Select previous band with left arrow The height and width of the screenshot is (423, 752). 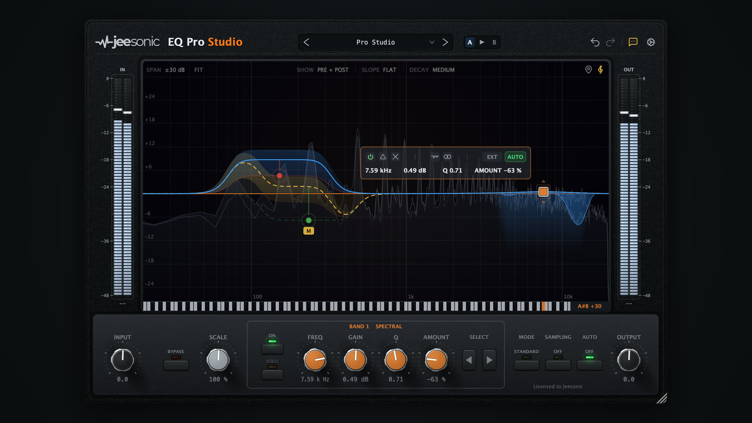click(x=469, y=360)
